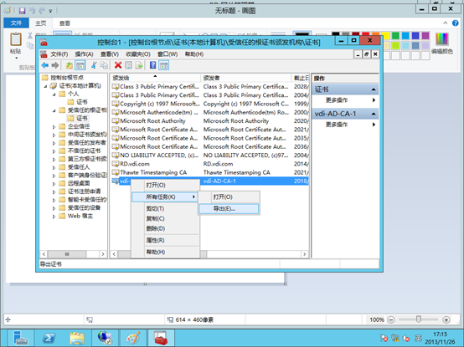Click right arrow of tree pane scrollbar
The image size is (464, 347).
103,254
